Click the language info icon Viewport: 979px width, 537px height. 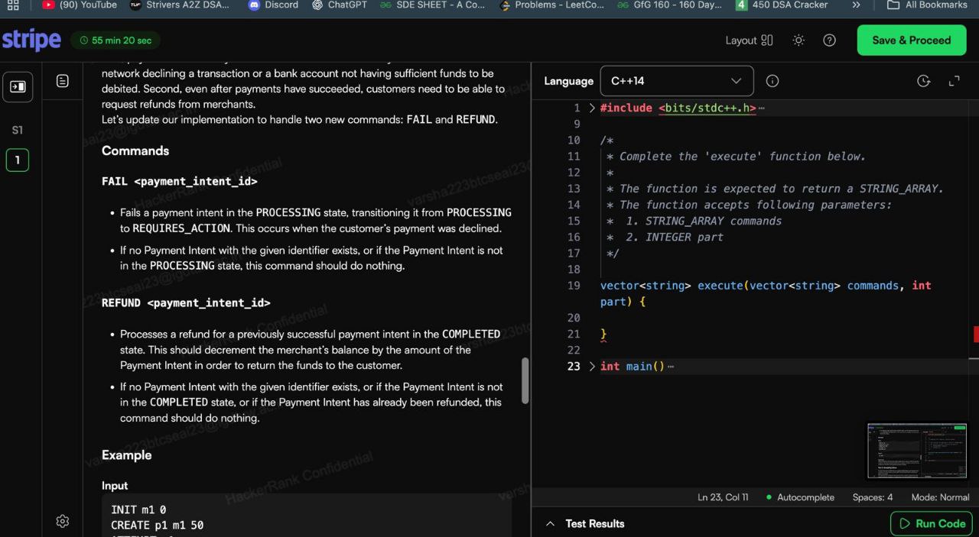[772, 81]
